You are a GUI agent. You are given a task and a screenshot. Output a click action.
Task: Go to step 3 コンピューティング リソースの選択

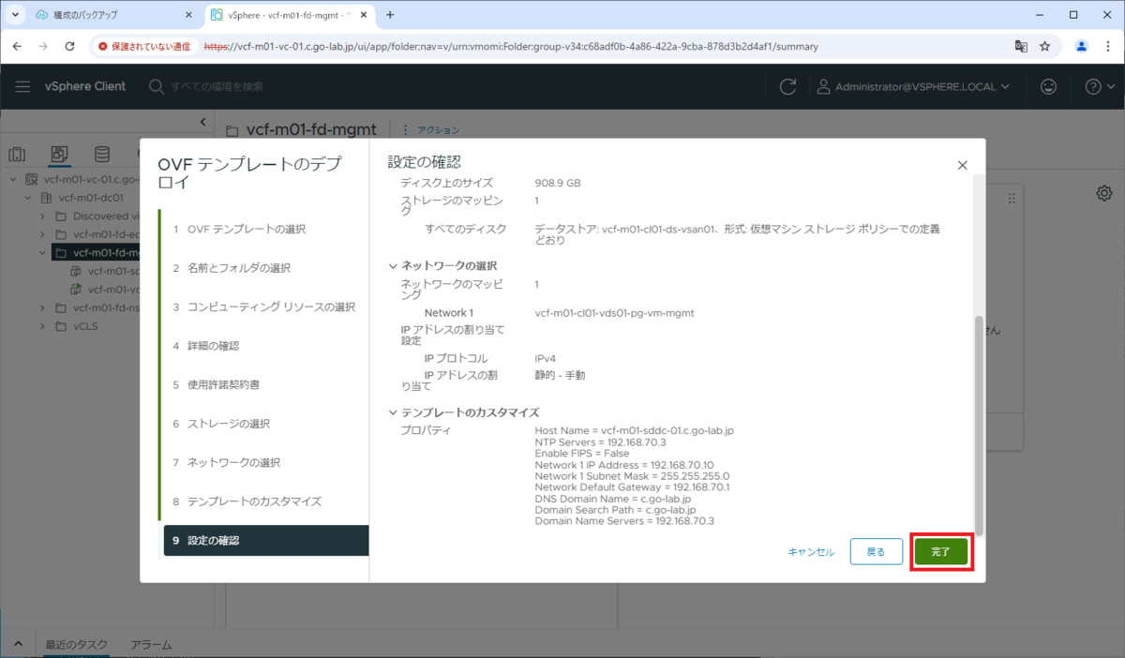(263, 307)
